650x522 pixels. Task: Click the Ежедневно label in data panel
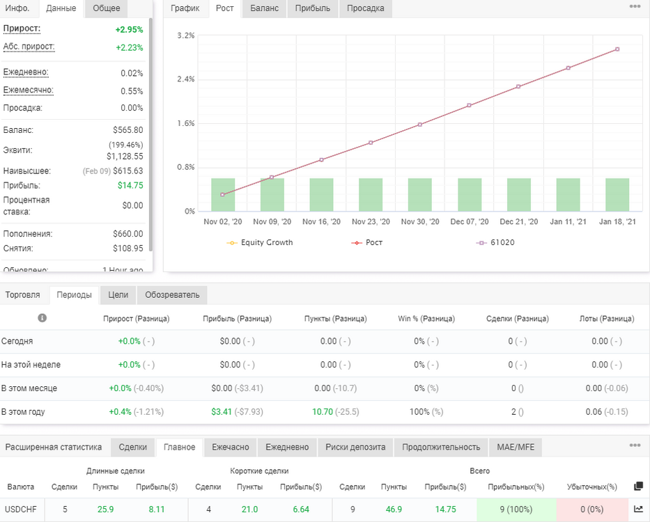(26, 72)
